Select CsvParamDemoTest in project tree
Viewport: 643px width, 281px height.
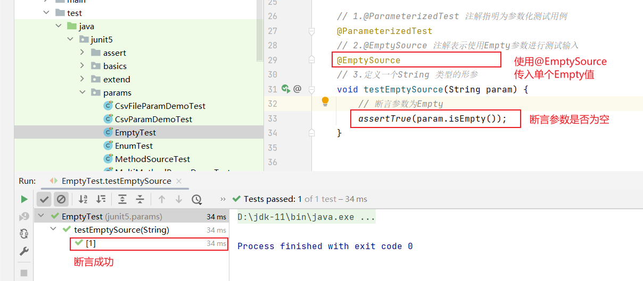tap(153, 119)
